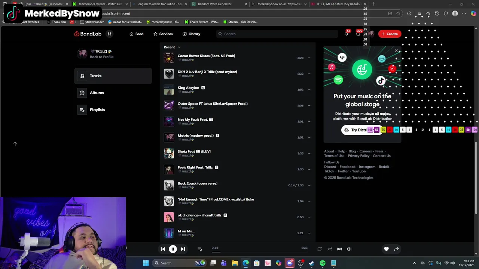The width and height of the screenshot is (479, 269).
Task: Open more options for Cocoa Butter Kisses
Action: (309, 58)
